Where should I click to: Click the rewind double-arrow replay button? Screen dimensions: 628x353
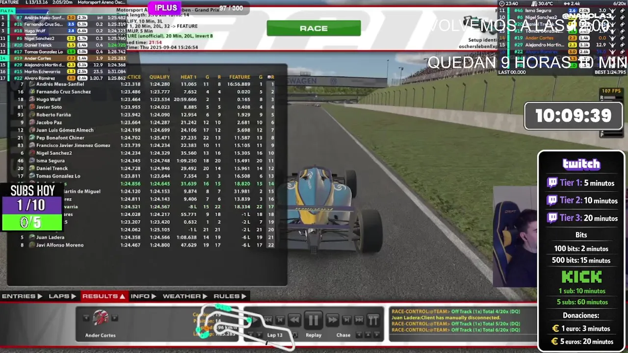(294, 320)
